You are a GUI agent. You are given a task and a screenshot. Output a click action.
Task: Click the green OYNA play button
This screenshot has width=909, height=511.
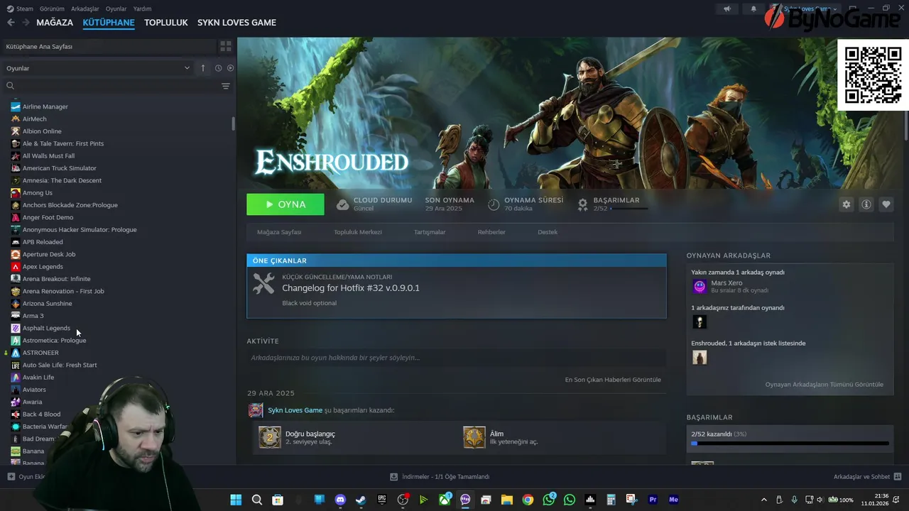click(x=285, y=204)
